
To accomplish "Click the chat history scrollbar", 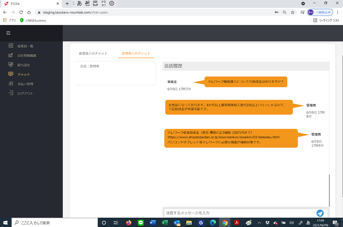I will point(329,190).
